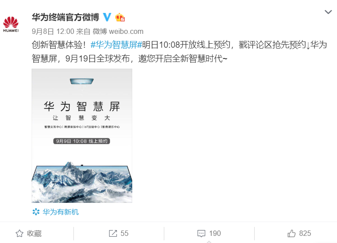Open the 190 comments section

215,233
